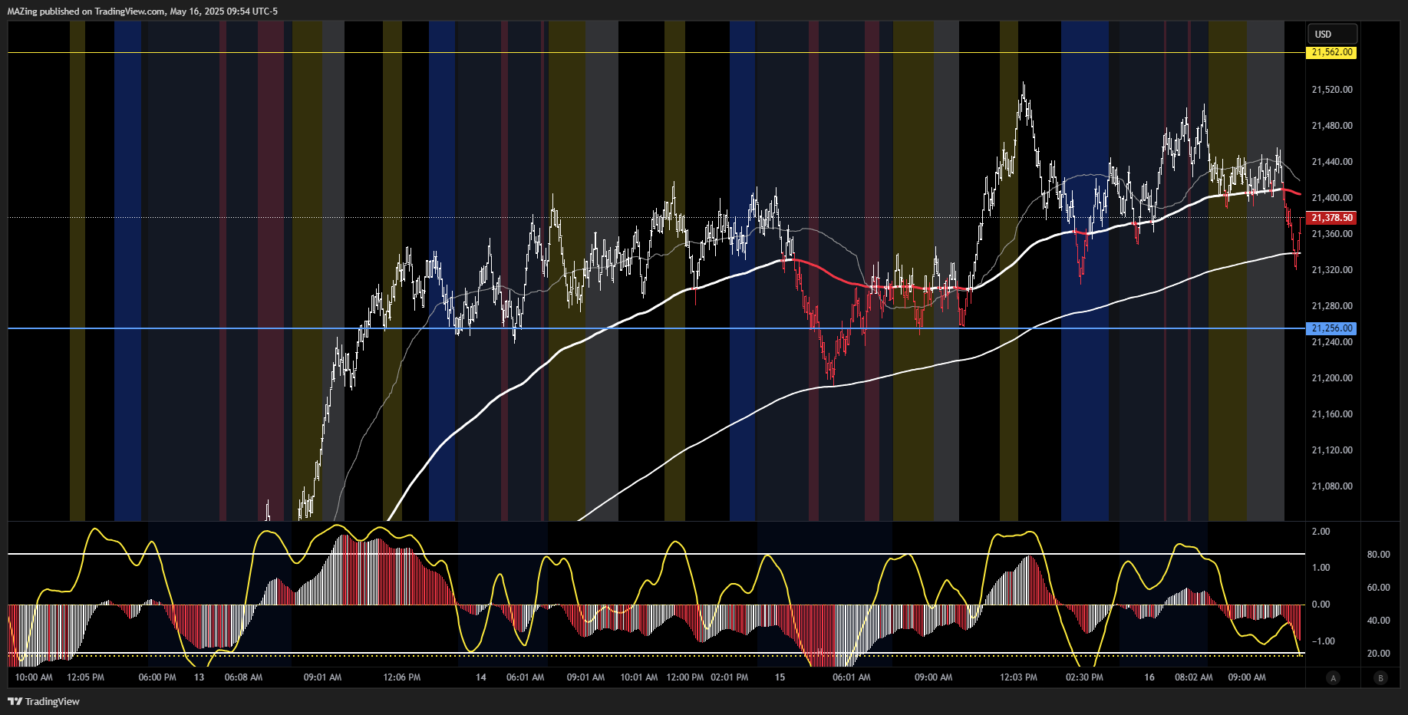The width and height of the screenshot is (1408, 715).
Task: Click the 0.00 indicator scale value
Action: [1321, 605]
